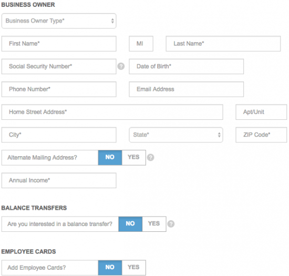Click the Home Street Address field
289x276 pixels.
point(112,112)
